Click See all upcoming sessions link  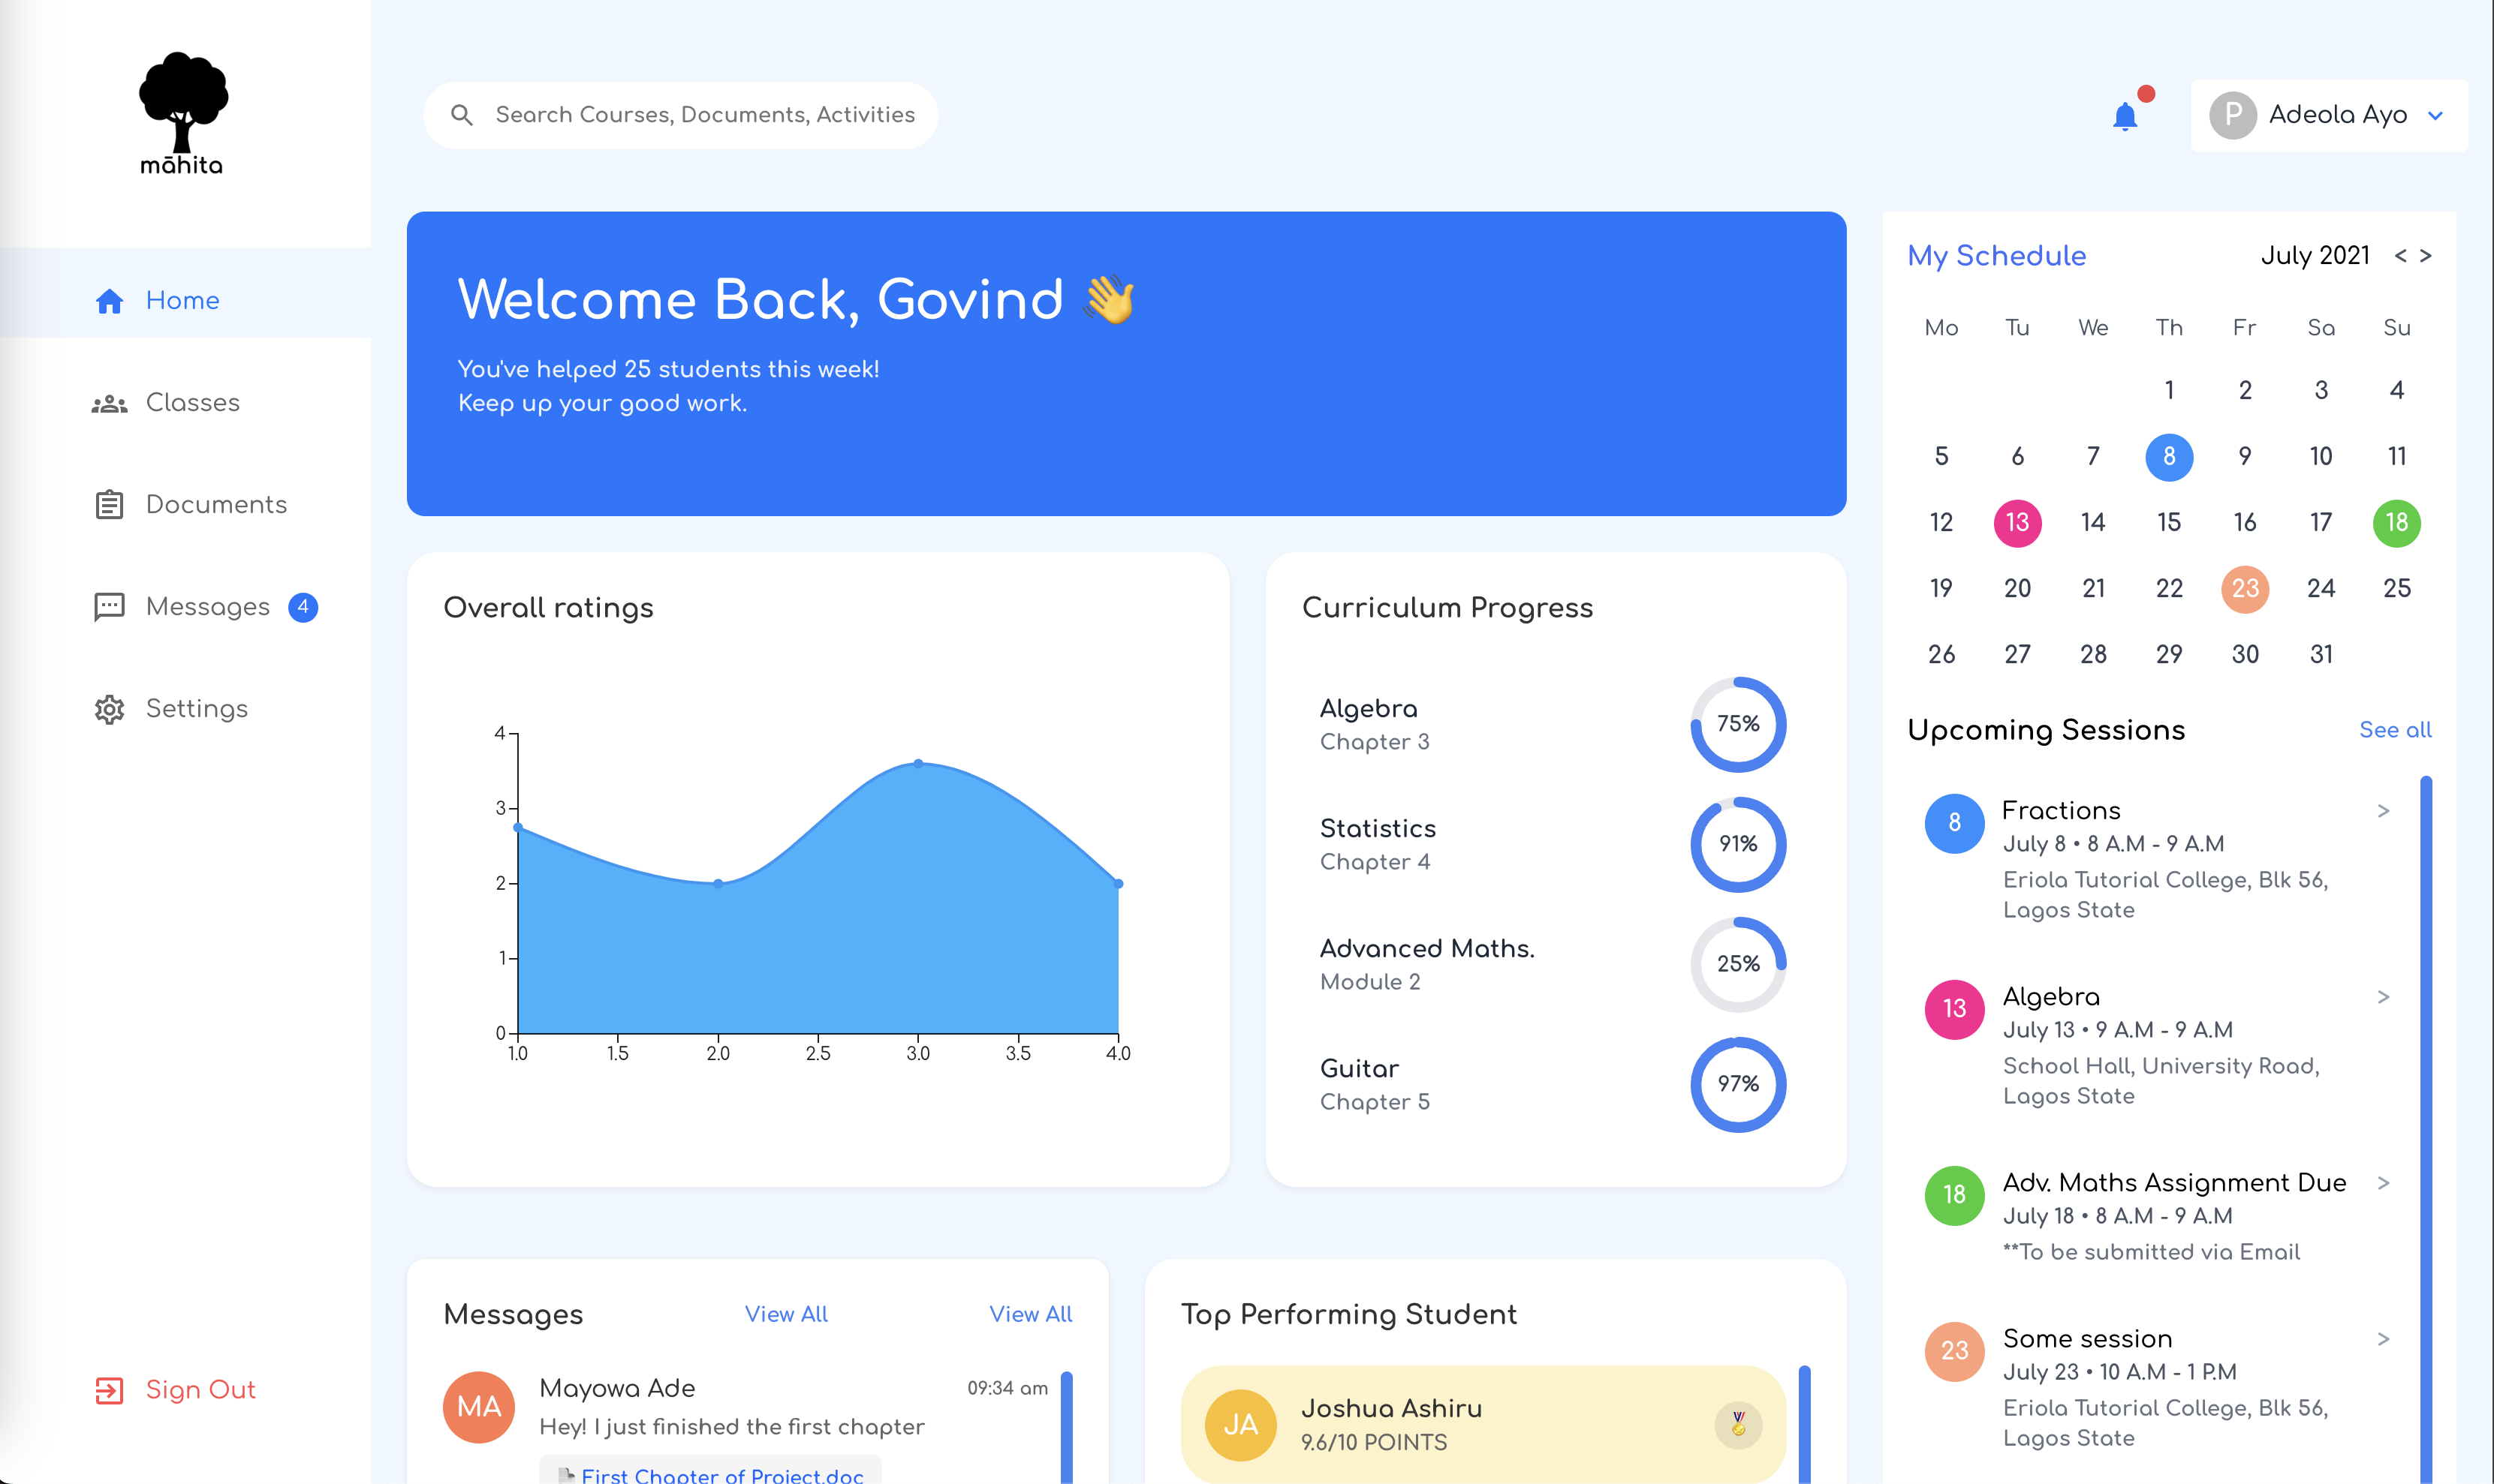(2394, 730)
